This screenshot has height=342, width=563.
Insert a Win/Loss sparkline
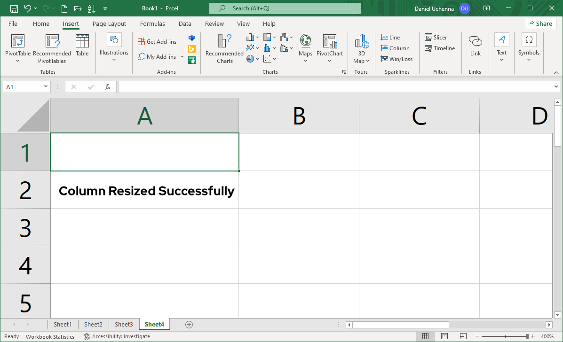(396, 59)
